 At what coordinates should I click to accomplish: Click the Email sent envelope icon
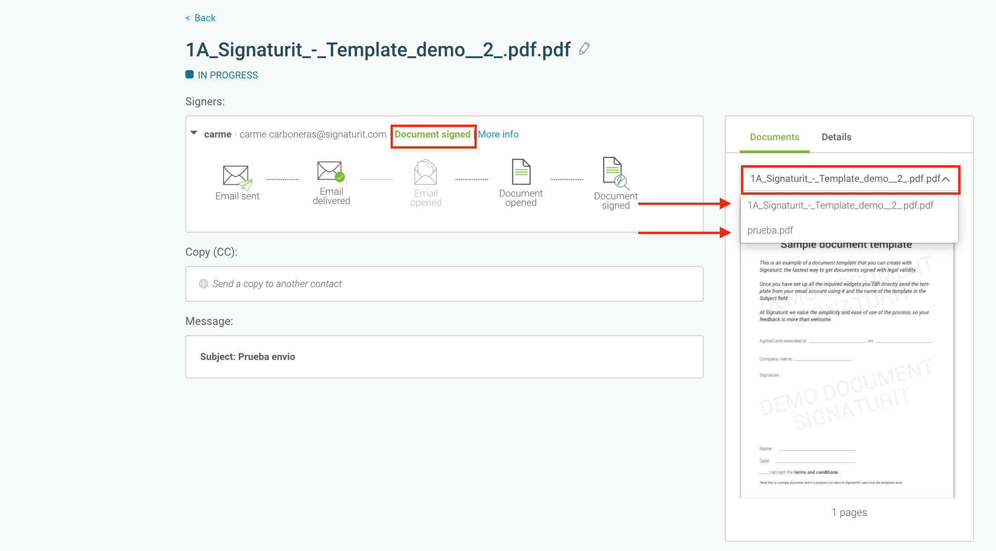click(237, 177)
